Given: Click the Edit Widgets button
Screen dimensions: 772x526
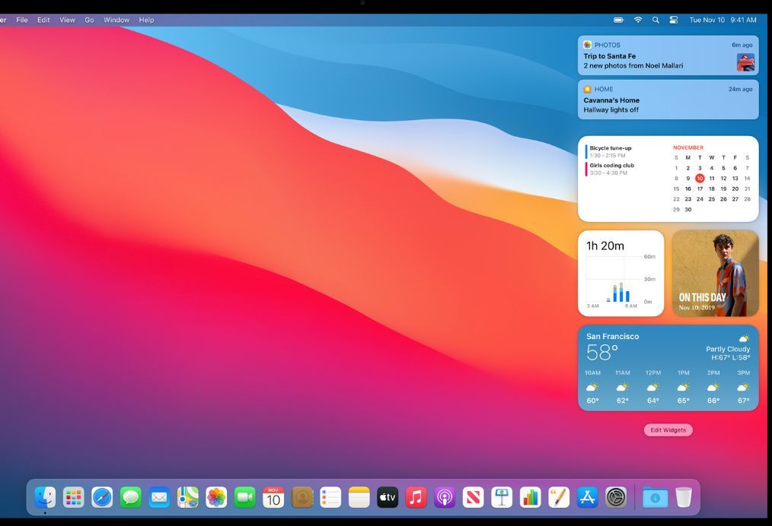Looking at the screenshot, I should pyautogui.click(x=668, y=430).
